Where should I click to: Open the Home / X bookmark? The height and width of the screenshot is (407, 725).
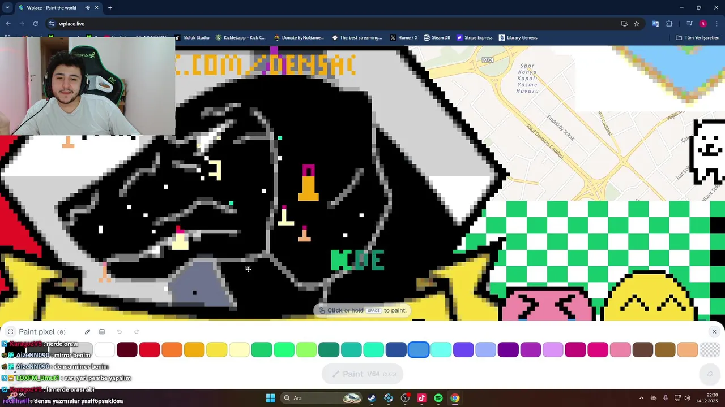(x=404, y=38)
